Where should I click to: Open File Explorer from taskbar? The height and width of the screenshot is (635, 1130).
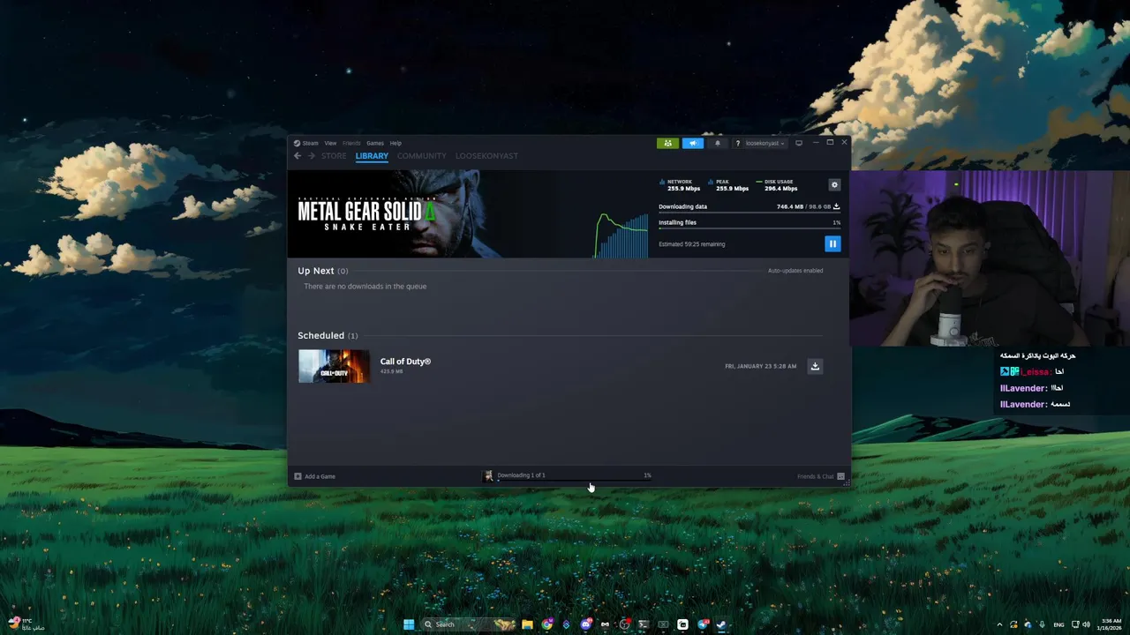tap(527, 624)
